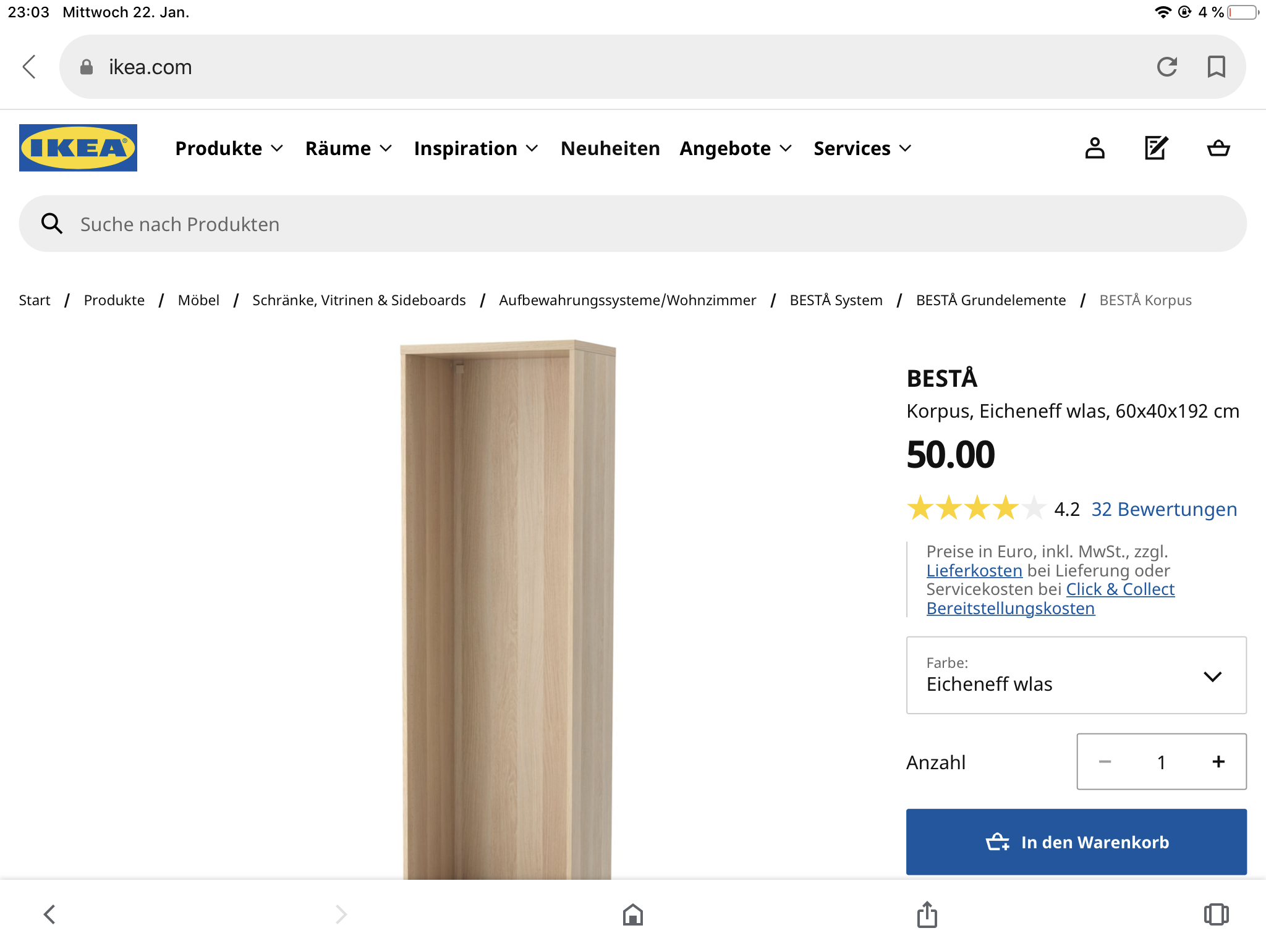Open the Neuheiten menu item
Viewport: 1266px width, 949px height.
(610, 148)
